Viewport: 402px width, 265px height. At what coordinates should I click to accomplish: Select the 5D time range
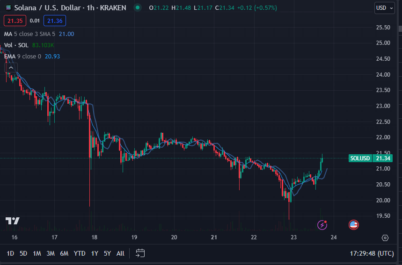(23, 253)
